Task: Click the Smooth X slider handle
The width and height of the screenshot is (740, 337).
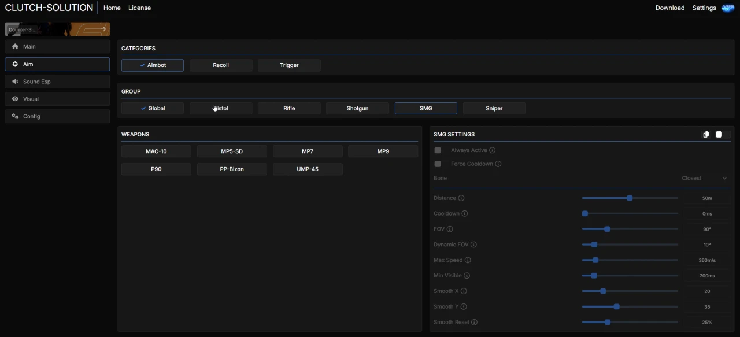Action: point(603,291)
